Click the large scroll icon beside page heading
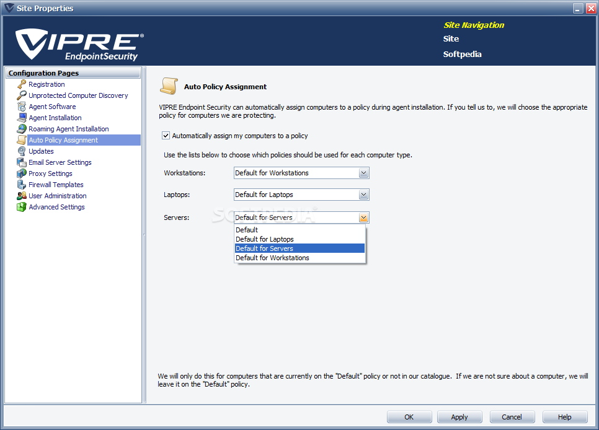 pos(169,86)
